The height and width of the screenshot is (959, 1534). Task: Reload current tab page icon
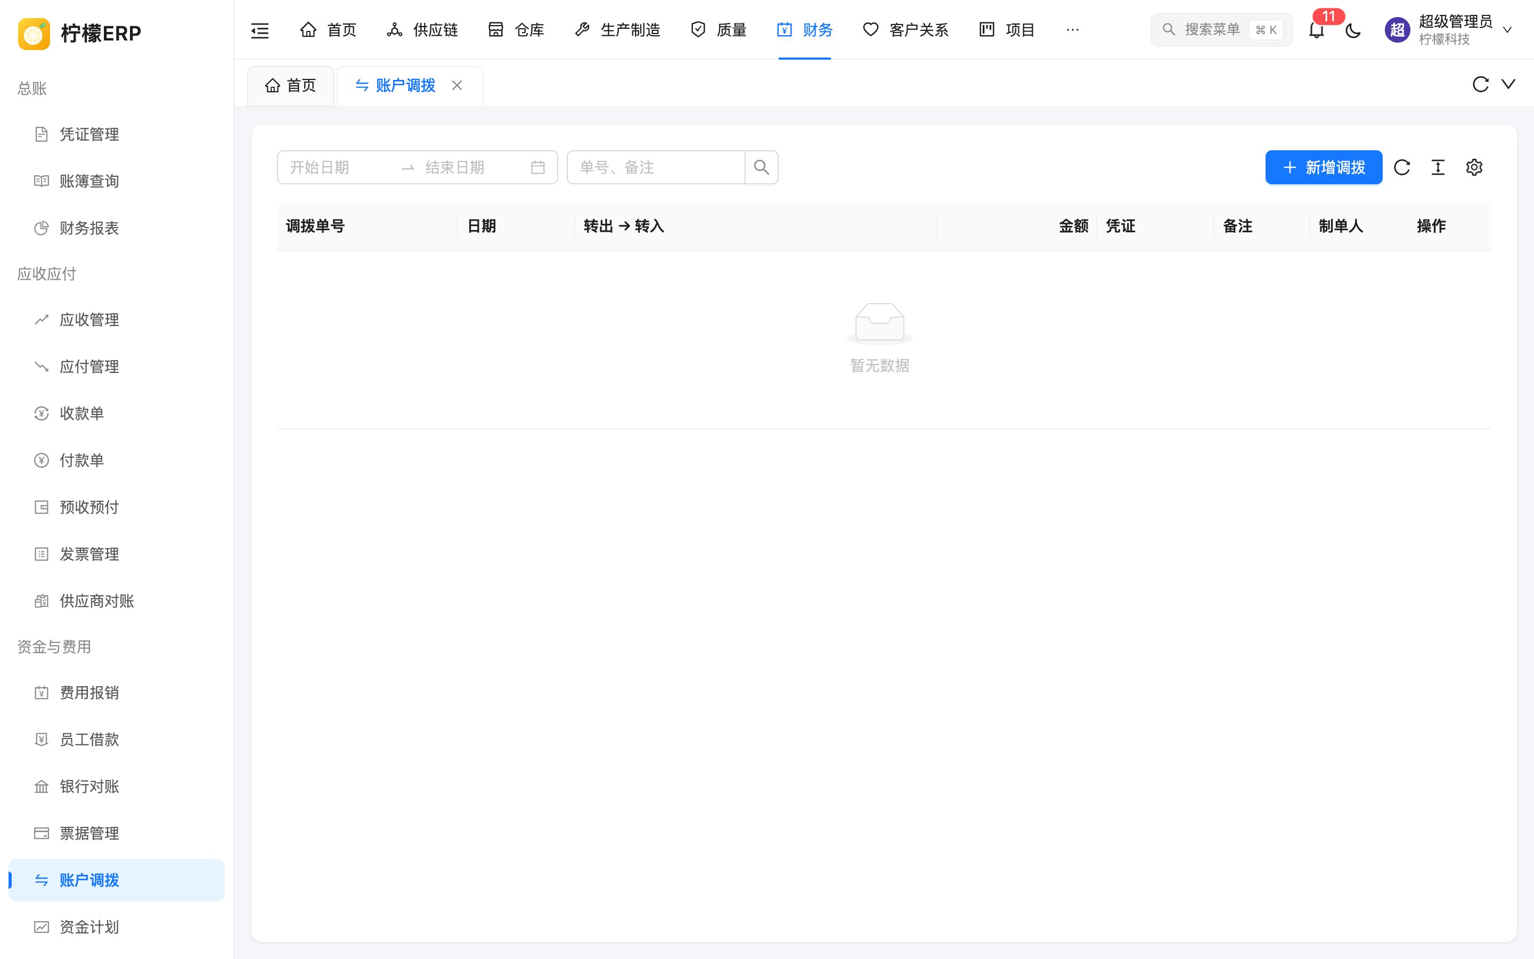click(x=1480, y=84)
